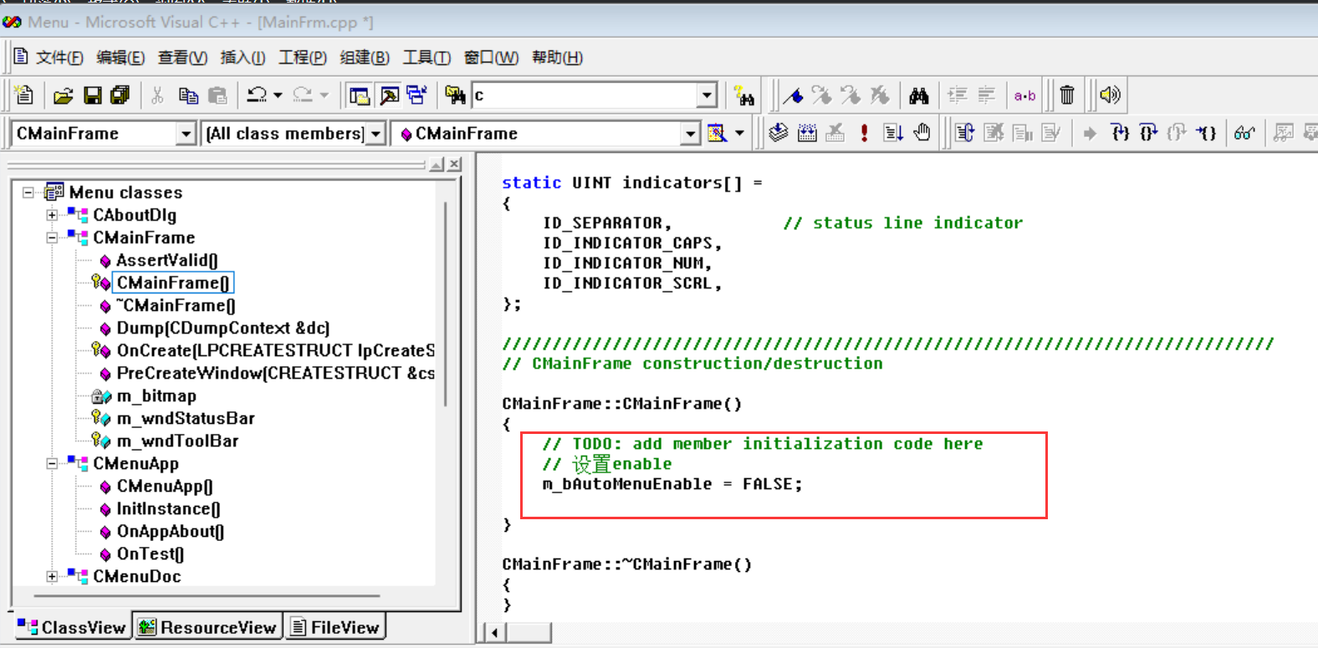
Task: Copy selection with the Copy icon
Action: click(x=189, y=95)
